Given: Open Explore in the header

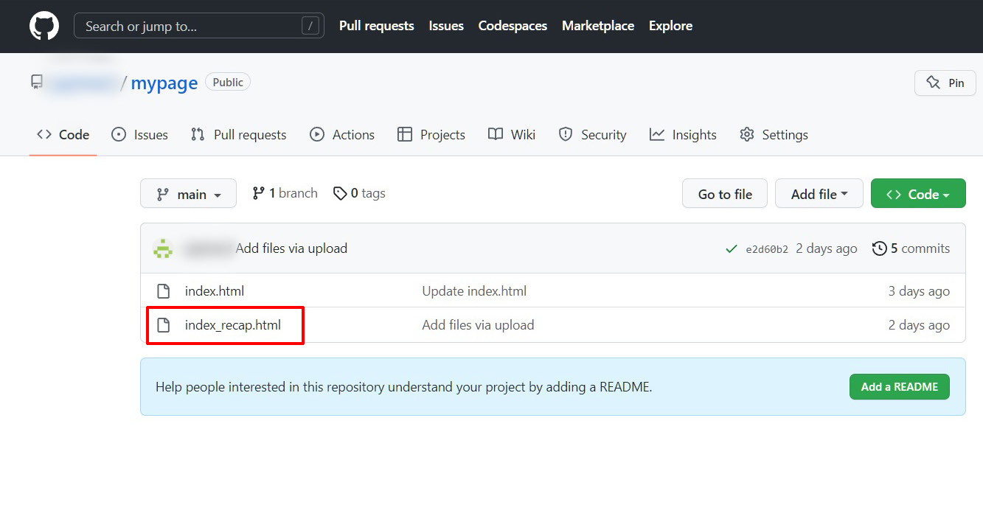Looking at the screenshot, I should point(670,26).
